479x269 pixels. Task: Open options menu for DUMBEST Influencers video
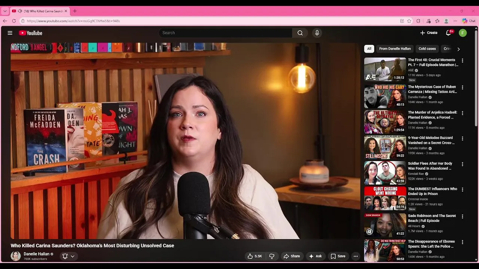click(463, 189)
